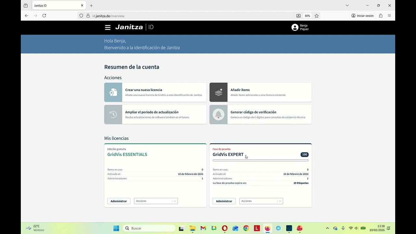Screen dimensions: 416x234
Task: Close the Janitza ID tab
Action: (x=82, y=6)
